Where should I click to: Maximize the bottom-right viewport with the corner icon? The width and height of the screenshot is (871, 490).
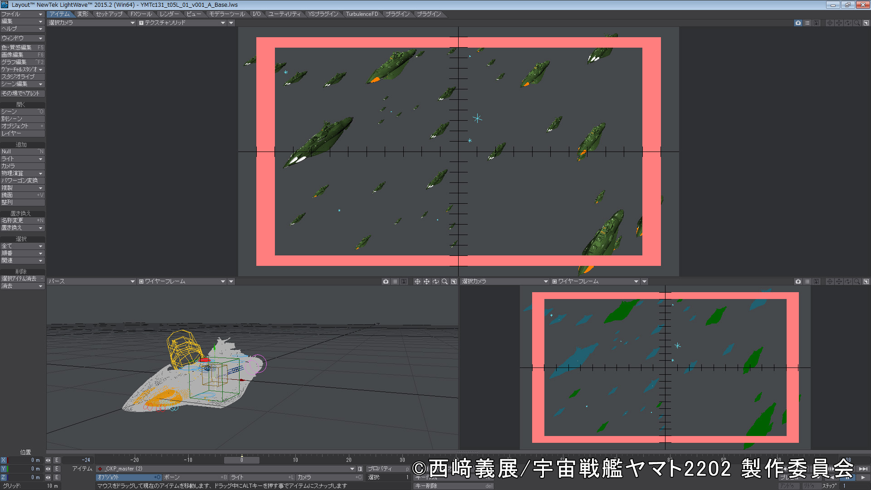866,281
